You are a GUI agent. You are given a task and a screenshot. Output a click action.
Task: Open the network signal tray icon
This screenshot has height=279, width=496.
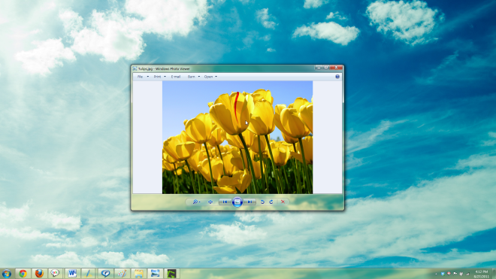point(467,274)
